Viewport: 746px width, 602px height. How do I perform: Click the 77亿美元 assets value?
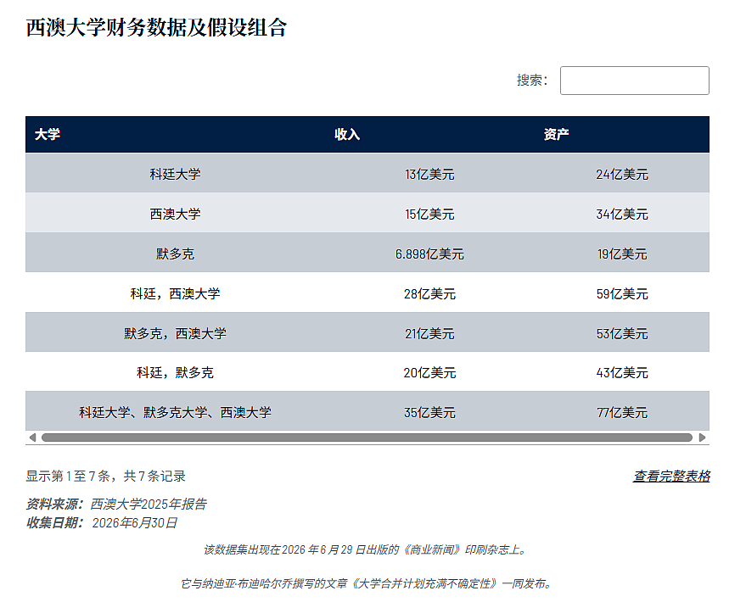pyautogui.click(x=622, y=412)
